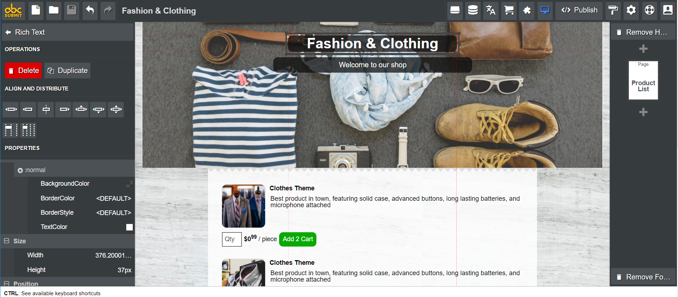Click the center horizontally align icon
The width and height of the screenshot is (678, 297).
coord(46,109)
